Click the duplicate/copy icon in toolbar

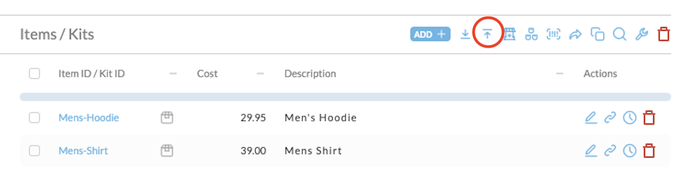click(x=597, y=34)
